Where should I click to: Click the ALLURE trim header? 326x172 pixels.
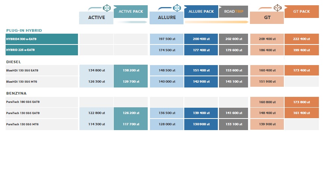(166, 18)
